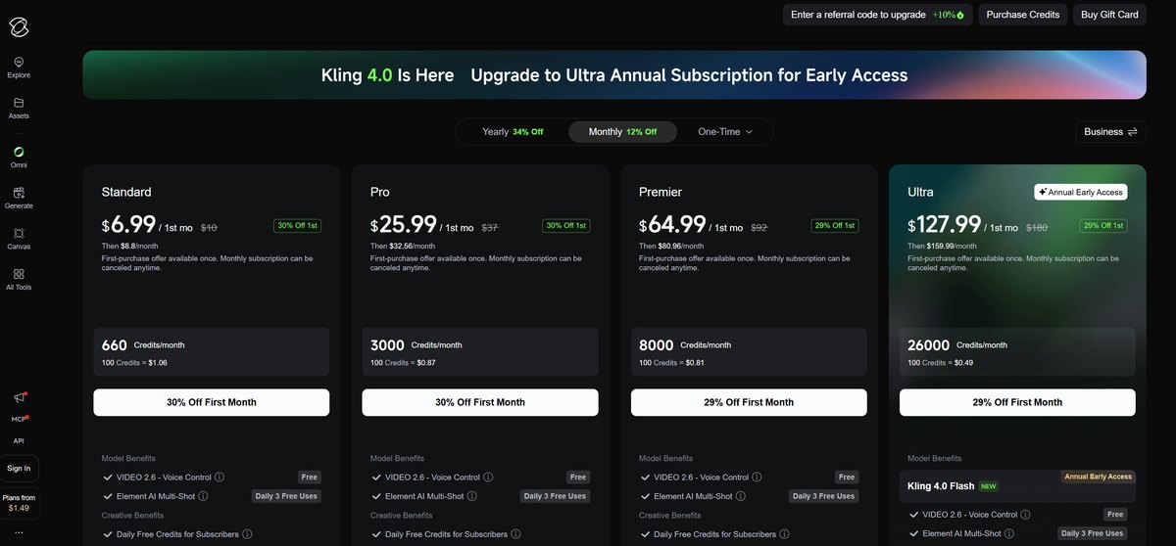Open the announcements megaphone icon
Screen dimensions: 1176x546
[19, 397]
